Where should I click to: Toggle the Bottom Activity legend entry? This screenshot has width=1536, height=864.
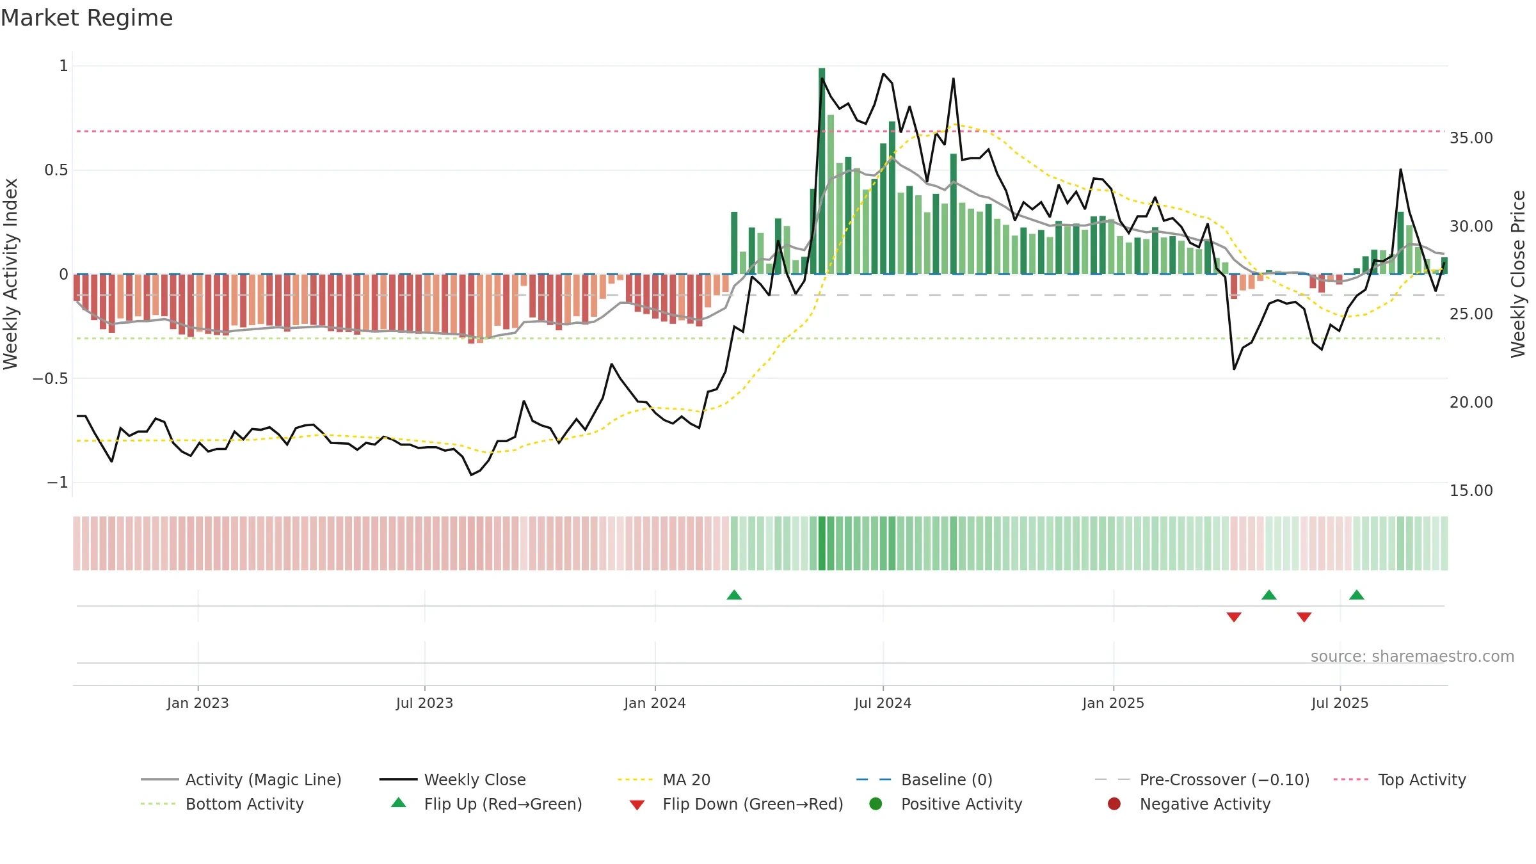[x=222, y=804]
